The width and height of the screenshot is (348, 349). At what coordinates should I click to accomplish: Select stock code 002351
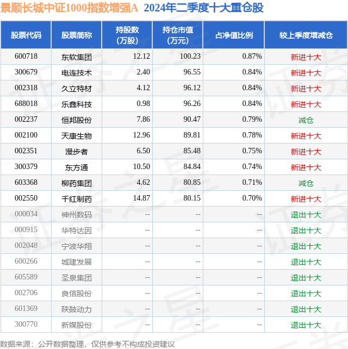tap(26, 151)
